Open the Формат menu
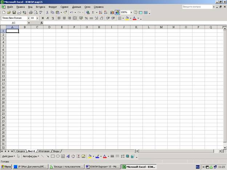This screenshot has height=170, width=227. (x=53, y=7)
